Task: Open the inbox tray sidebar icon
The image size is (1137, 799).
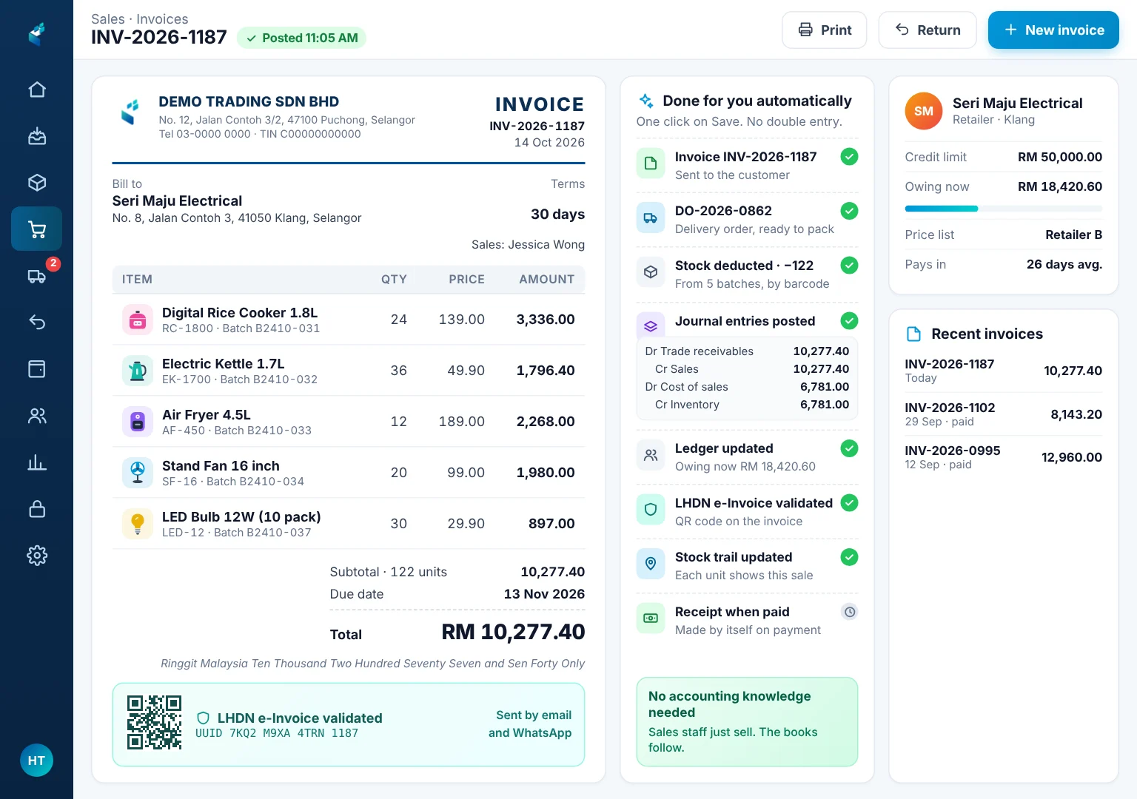Action: [37, 136]
